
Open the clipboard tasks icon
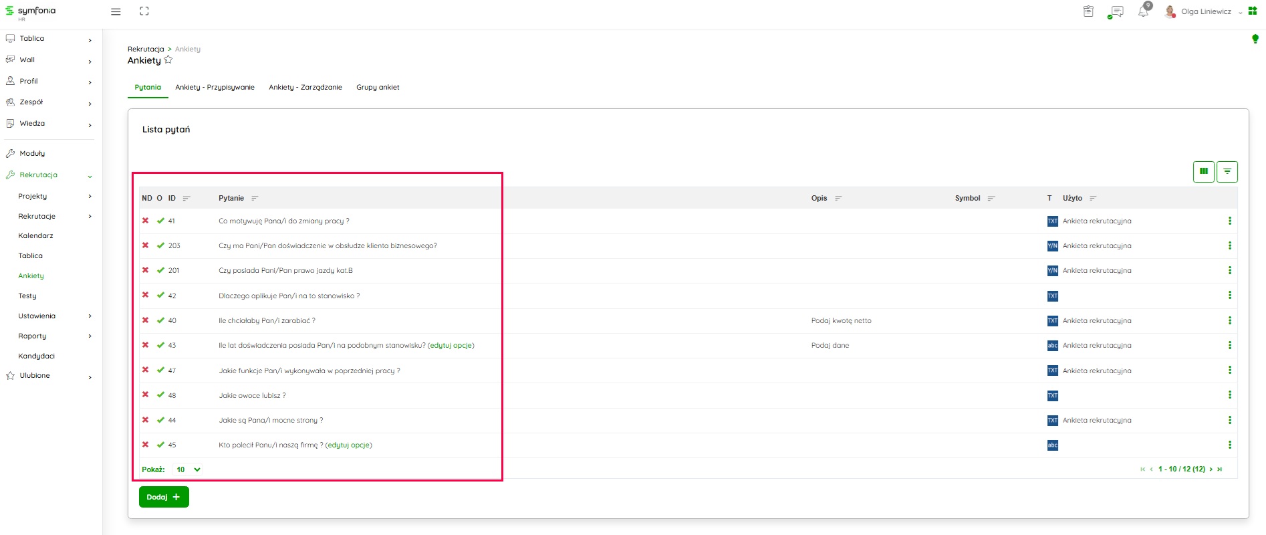coord(1088,11)
